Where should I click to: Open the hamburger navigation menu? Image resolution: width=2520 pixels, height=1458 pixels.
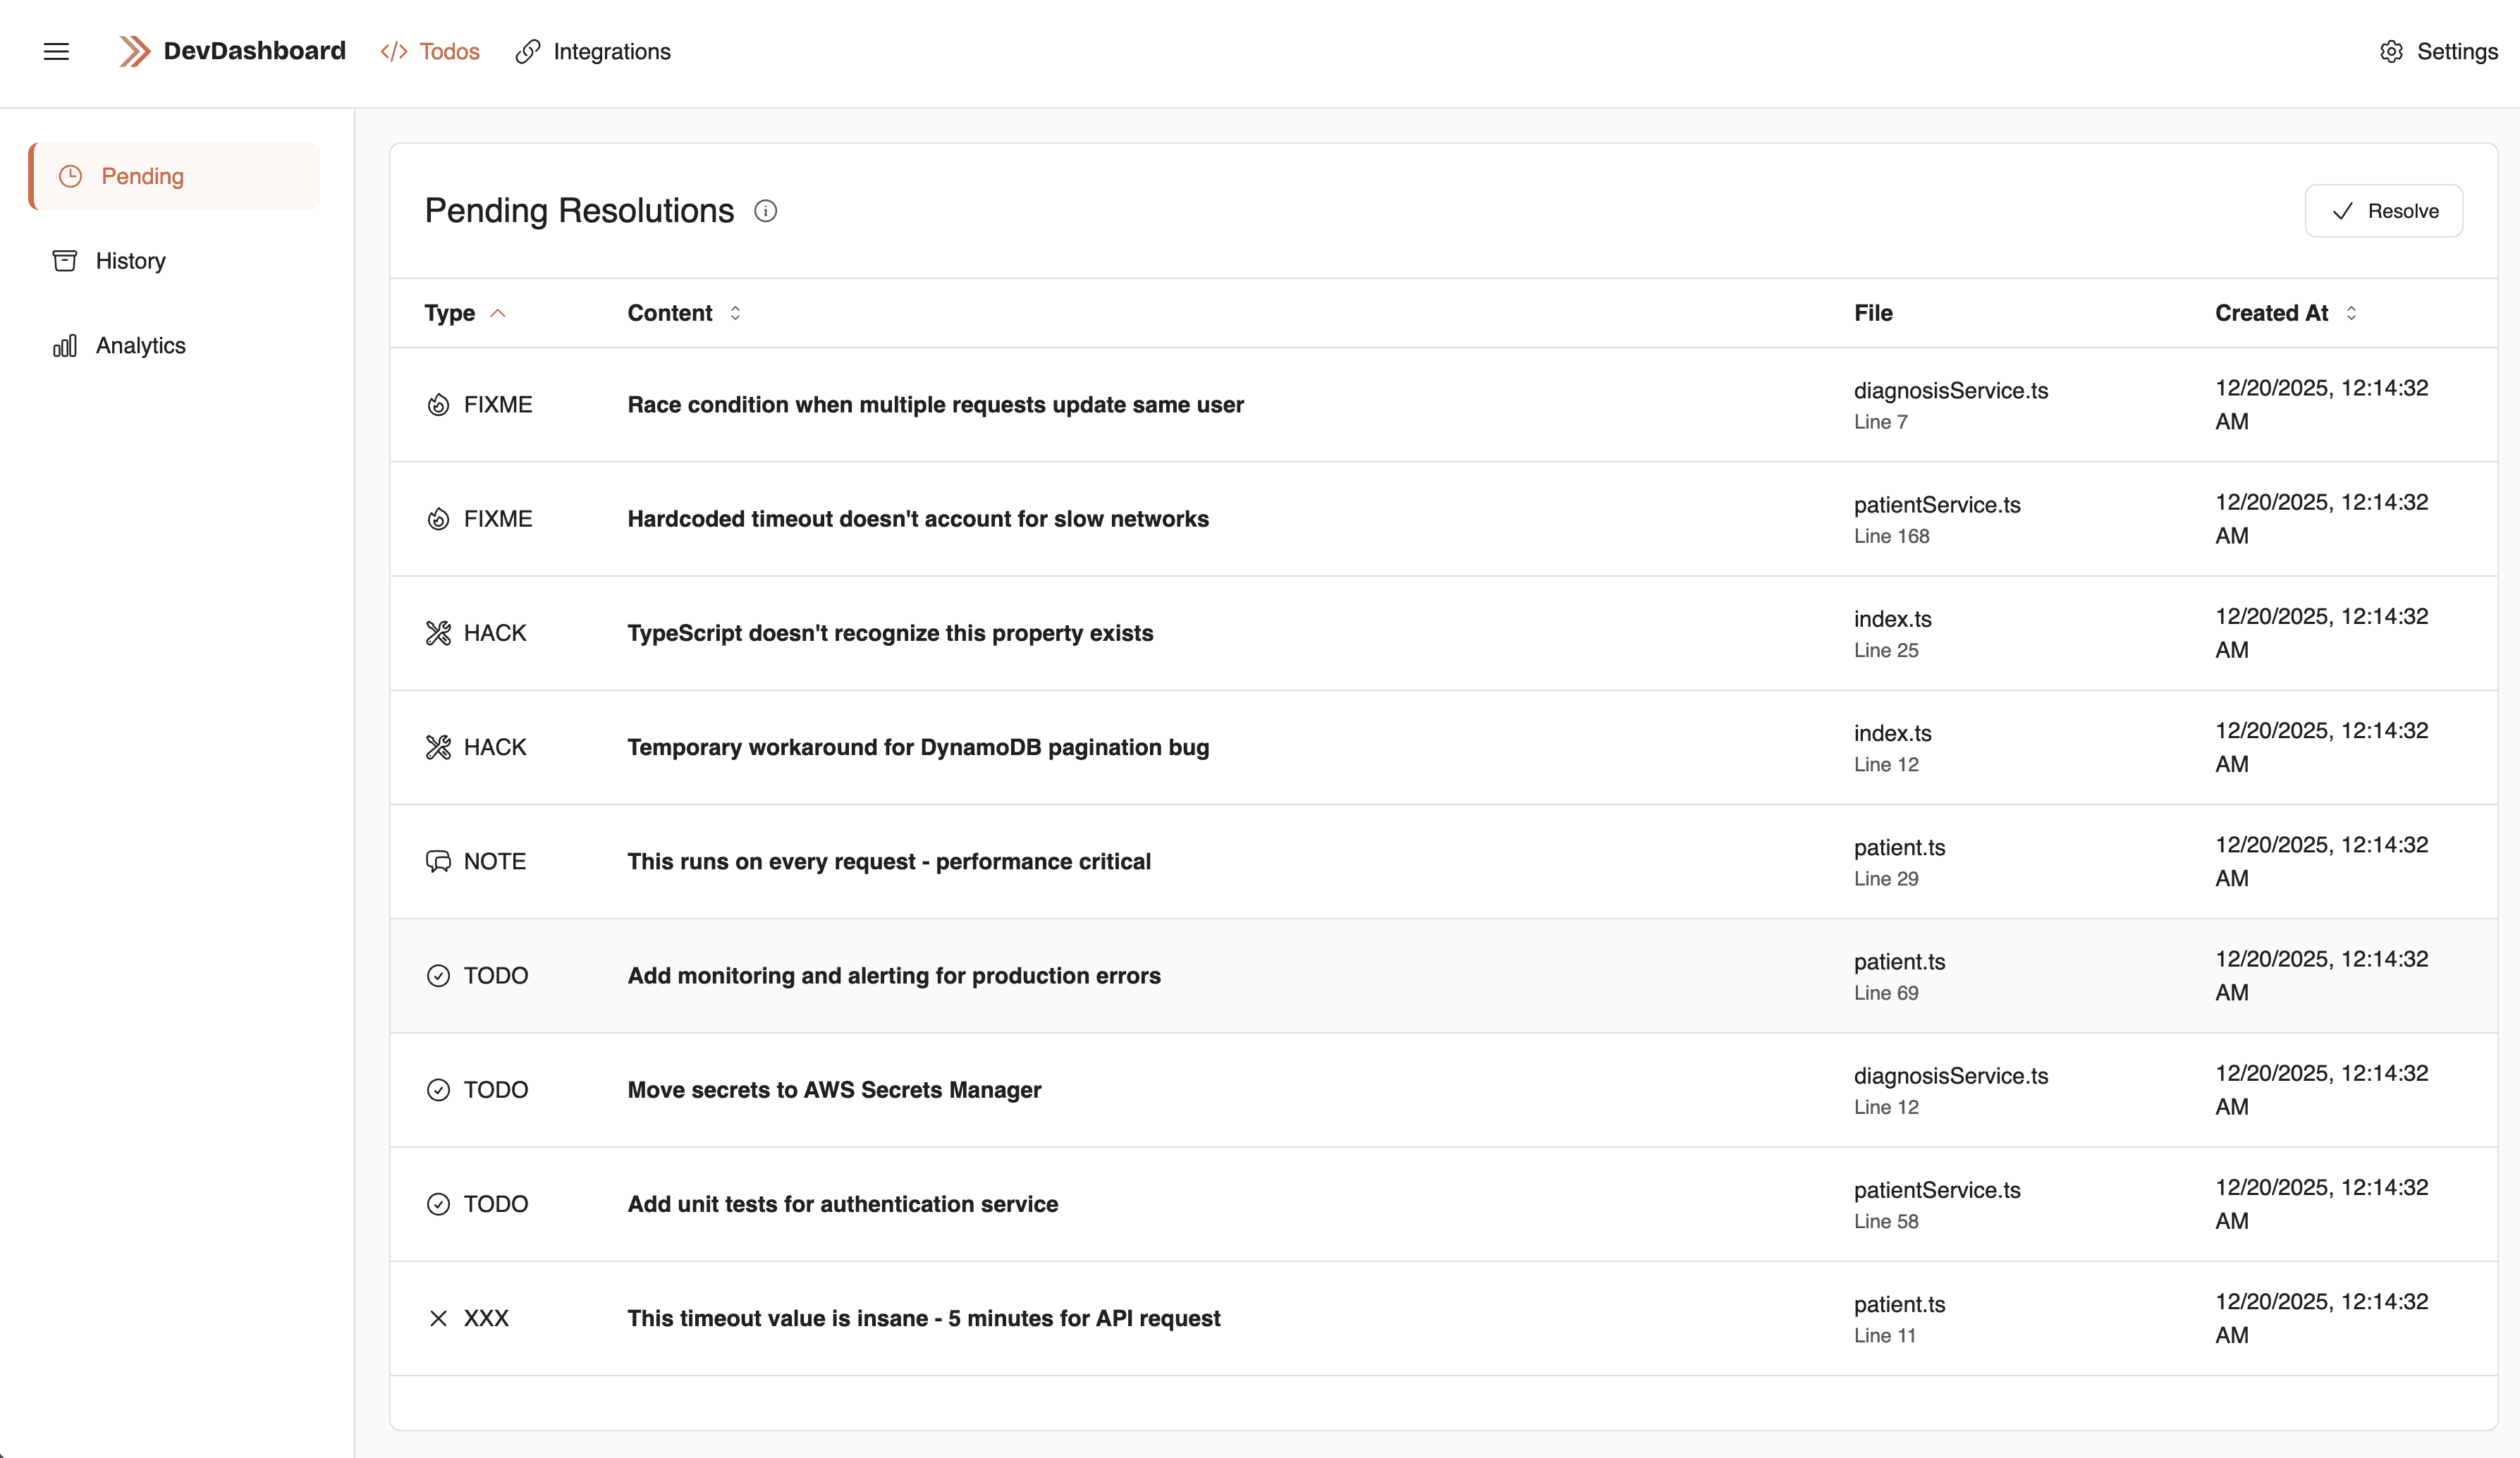[x=56, y=51]
